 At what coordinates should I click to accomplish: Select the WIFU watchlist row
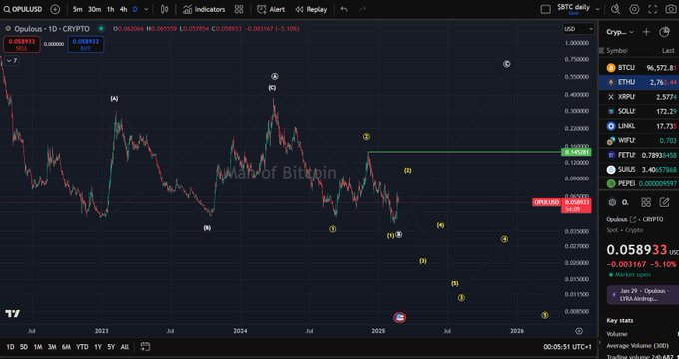[x=639, y=141]
